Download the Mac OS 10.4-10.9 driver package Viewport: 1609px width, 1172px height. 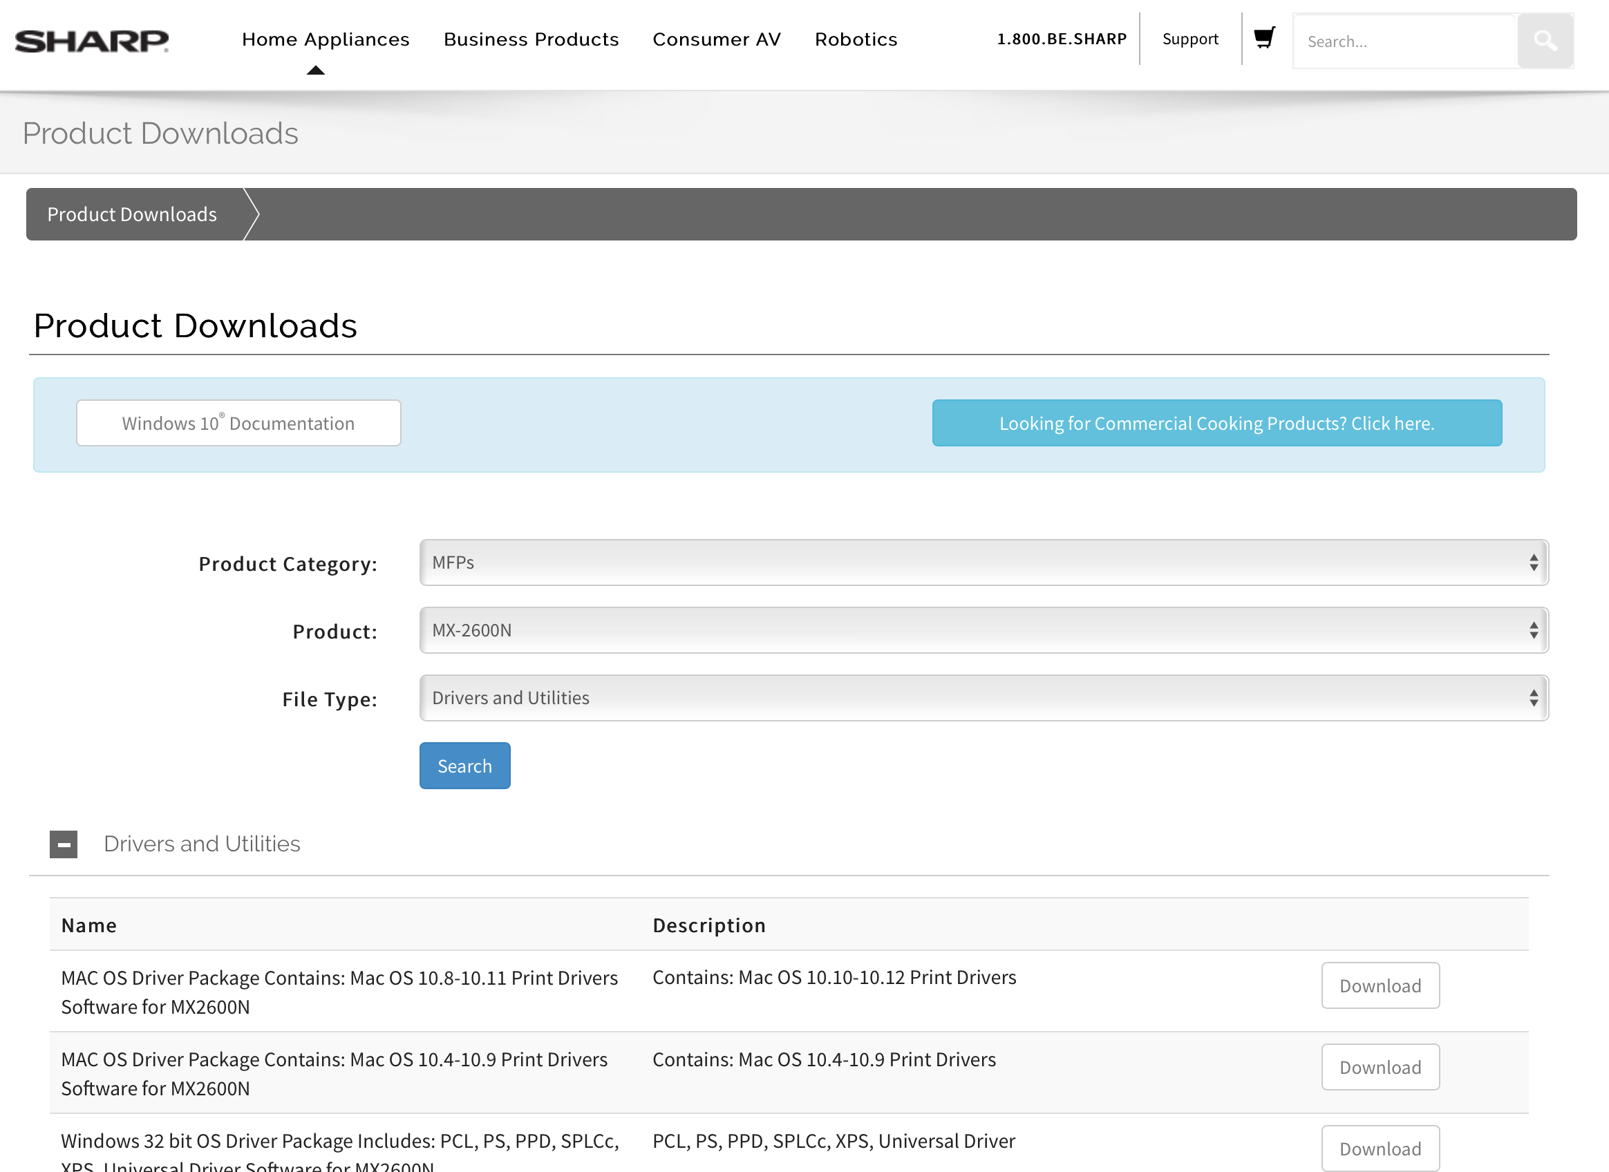click(1380, 1067)
